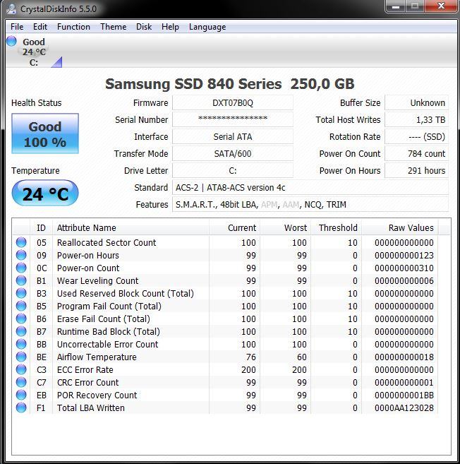Select the Reallocated Sector Count attribute name
The height and width of the screenshot is (464, 460).
tap(107, 243)
